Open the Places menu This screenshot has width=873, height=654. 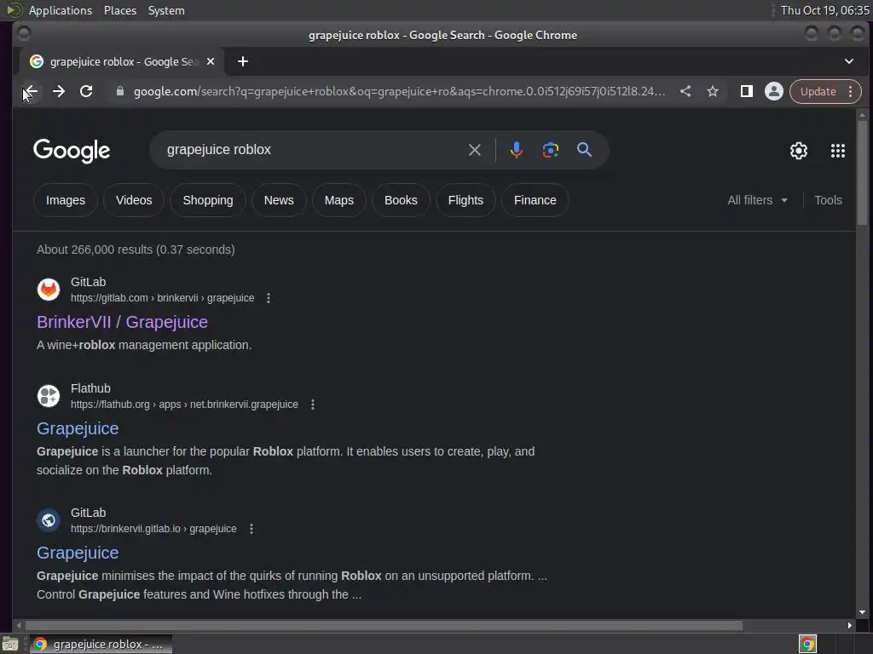coord(120,10)
